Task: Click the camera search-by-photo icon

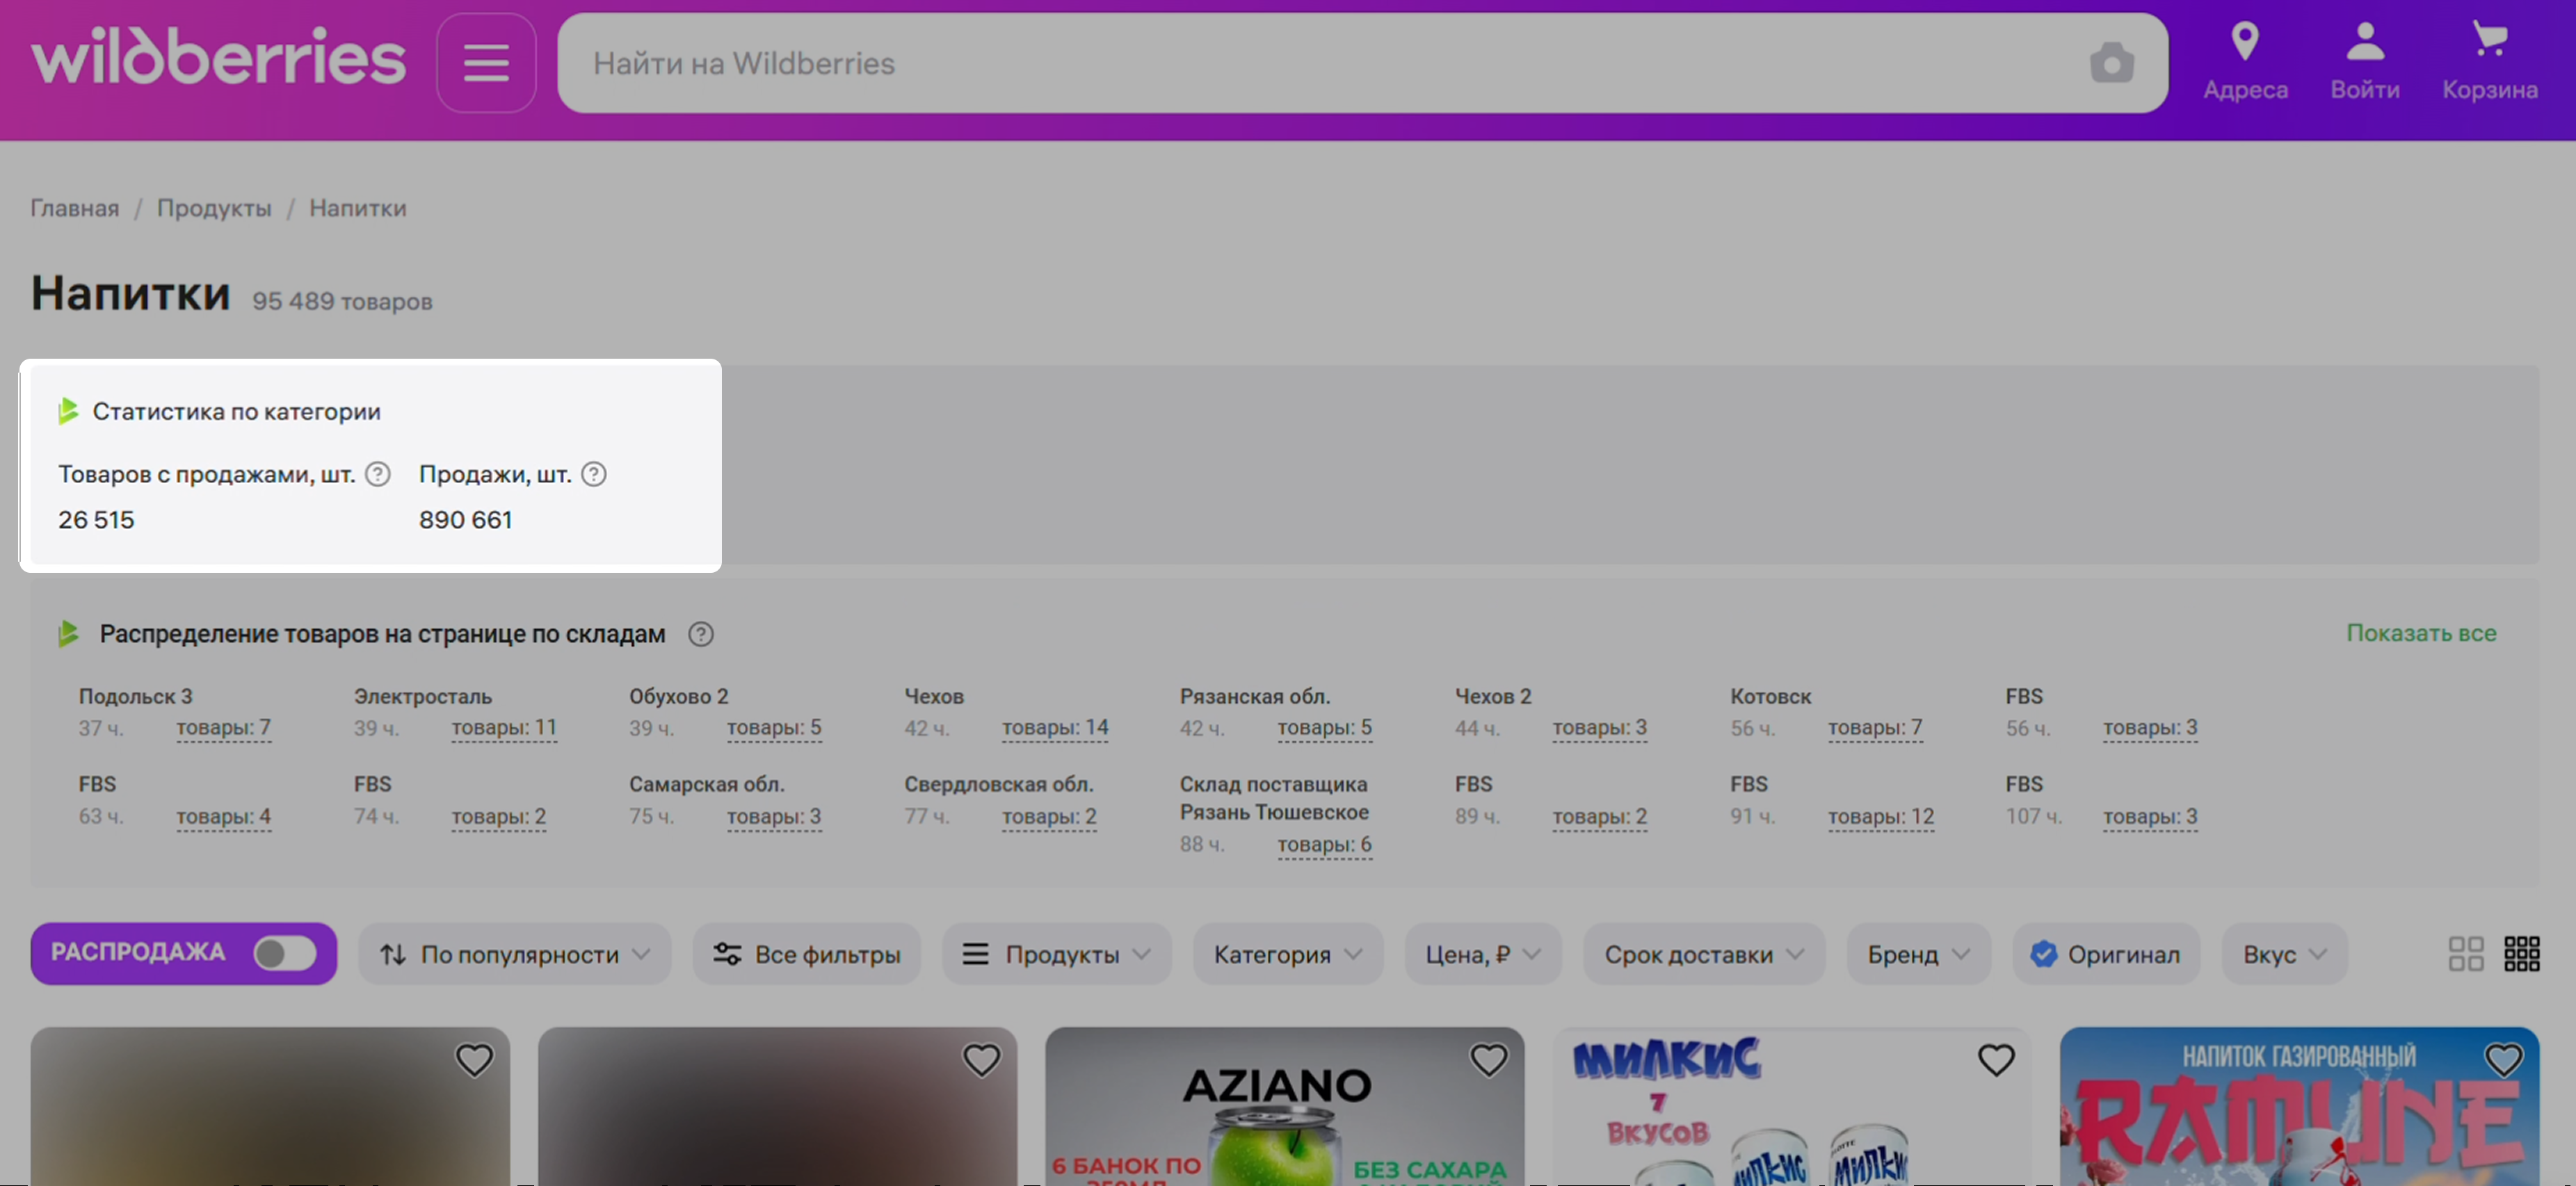Action: pos(2111,63)
